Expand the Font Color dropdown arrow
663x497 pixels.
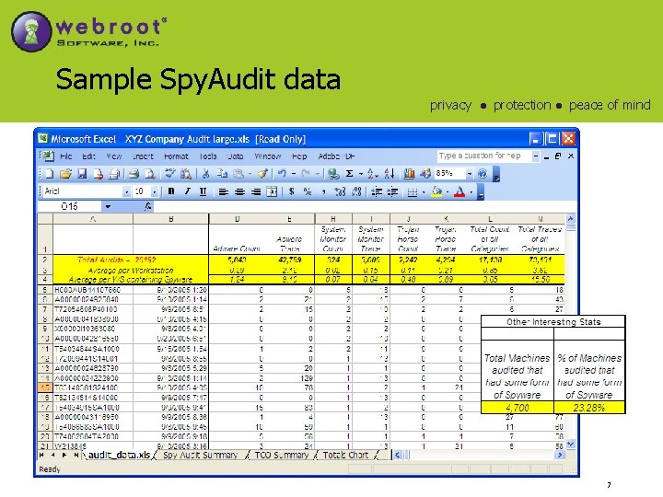pyautogui.click(x=471, y=192)
